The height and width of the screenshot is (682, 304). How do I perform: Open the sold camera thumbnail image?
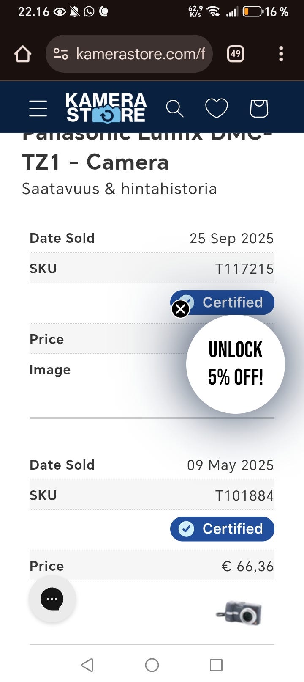pos(240,613)
